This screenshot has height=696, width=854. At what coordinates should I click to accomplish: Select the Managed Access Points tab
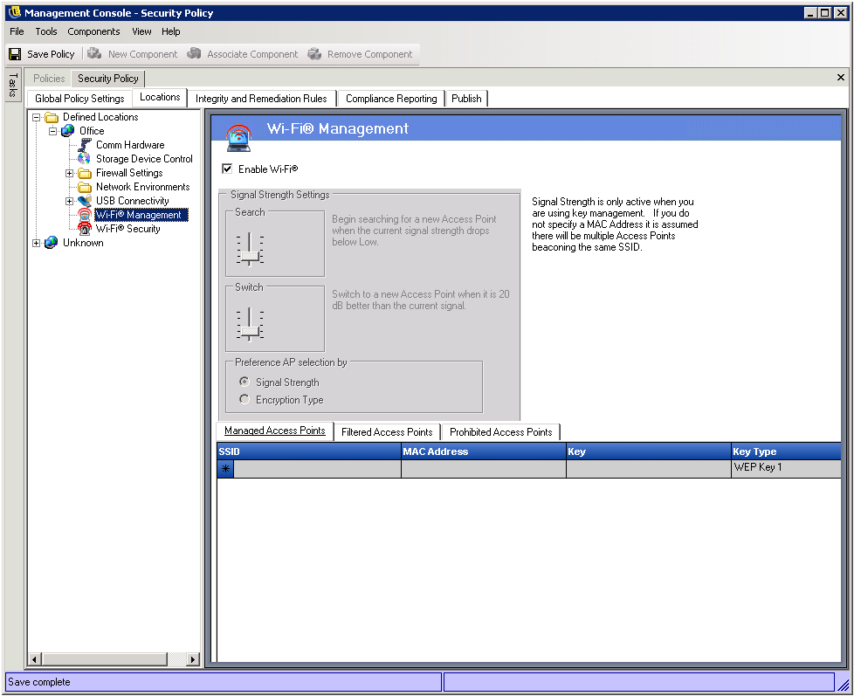click(275, 431)
